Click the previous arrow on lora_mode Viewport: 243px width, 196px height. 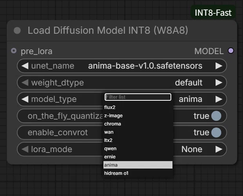(25, 149)
